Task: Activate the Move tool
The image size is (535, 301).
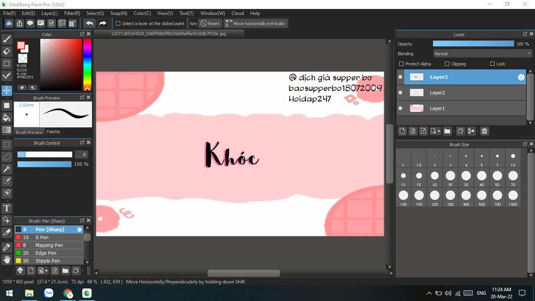Action: click(x=6, y=90)
